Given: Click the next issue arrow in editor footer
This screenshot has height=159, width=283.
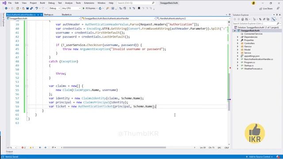Looking at the screenshot, I should (x=45, y=148).
